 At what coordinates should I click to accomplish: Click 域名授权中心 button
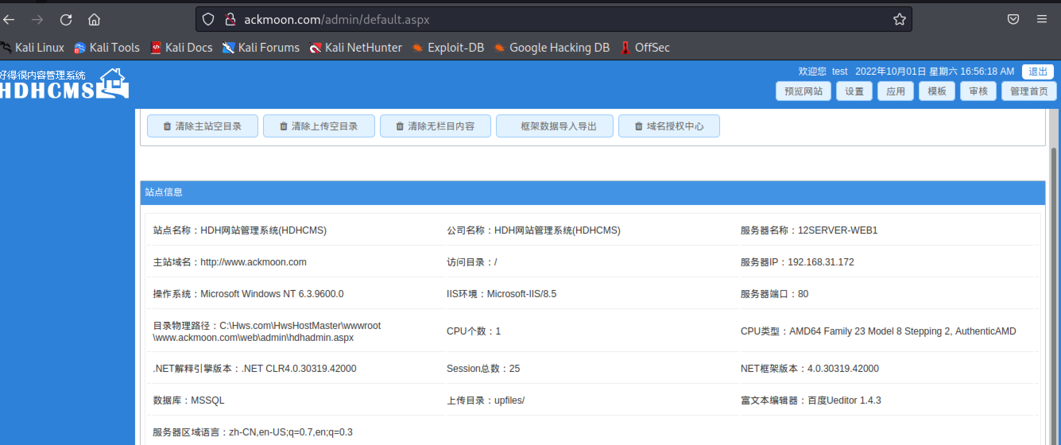[x=668, y=126]
